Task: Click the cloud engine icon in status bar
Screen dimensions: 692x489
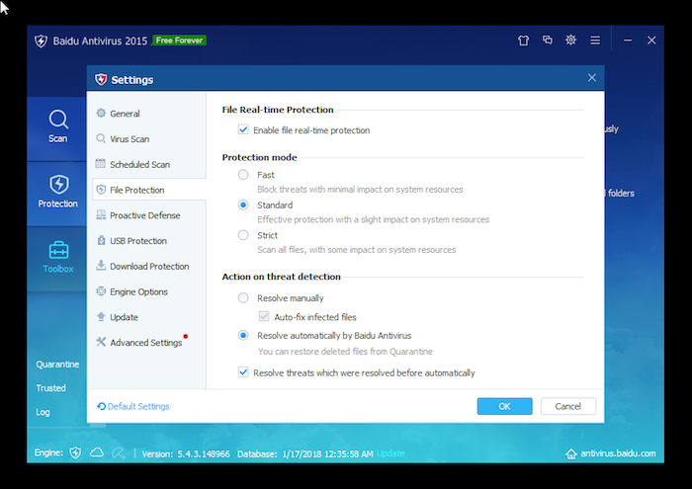Action: coord(97,452)
